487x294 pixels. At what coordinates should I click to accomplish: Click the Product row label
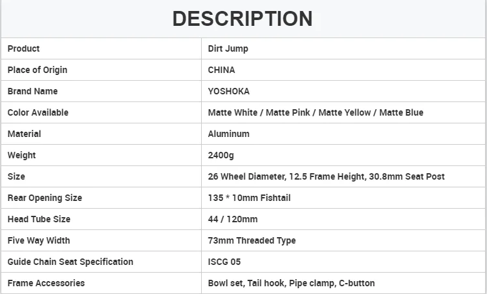click(23, 48)
